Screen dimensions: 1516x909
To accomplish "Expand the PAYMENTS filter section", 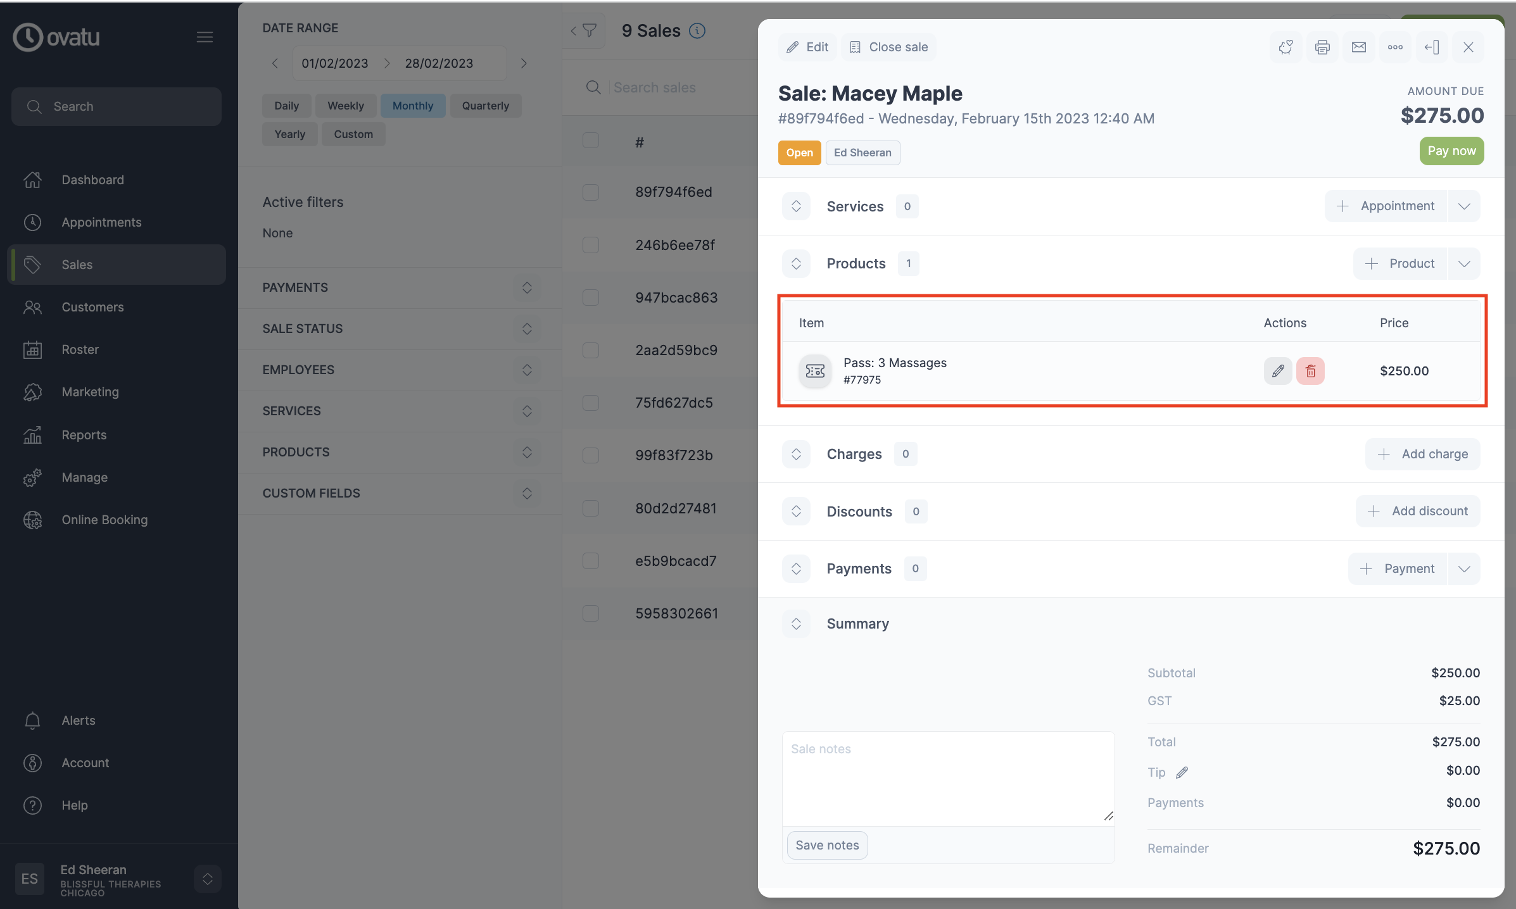I will pyautogui.click(x=527, y=287).
